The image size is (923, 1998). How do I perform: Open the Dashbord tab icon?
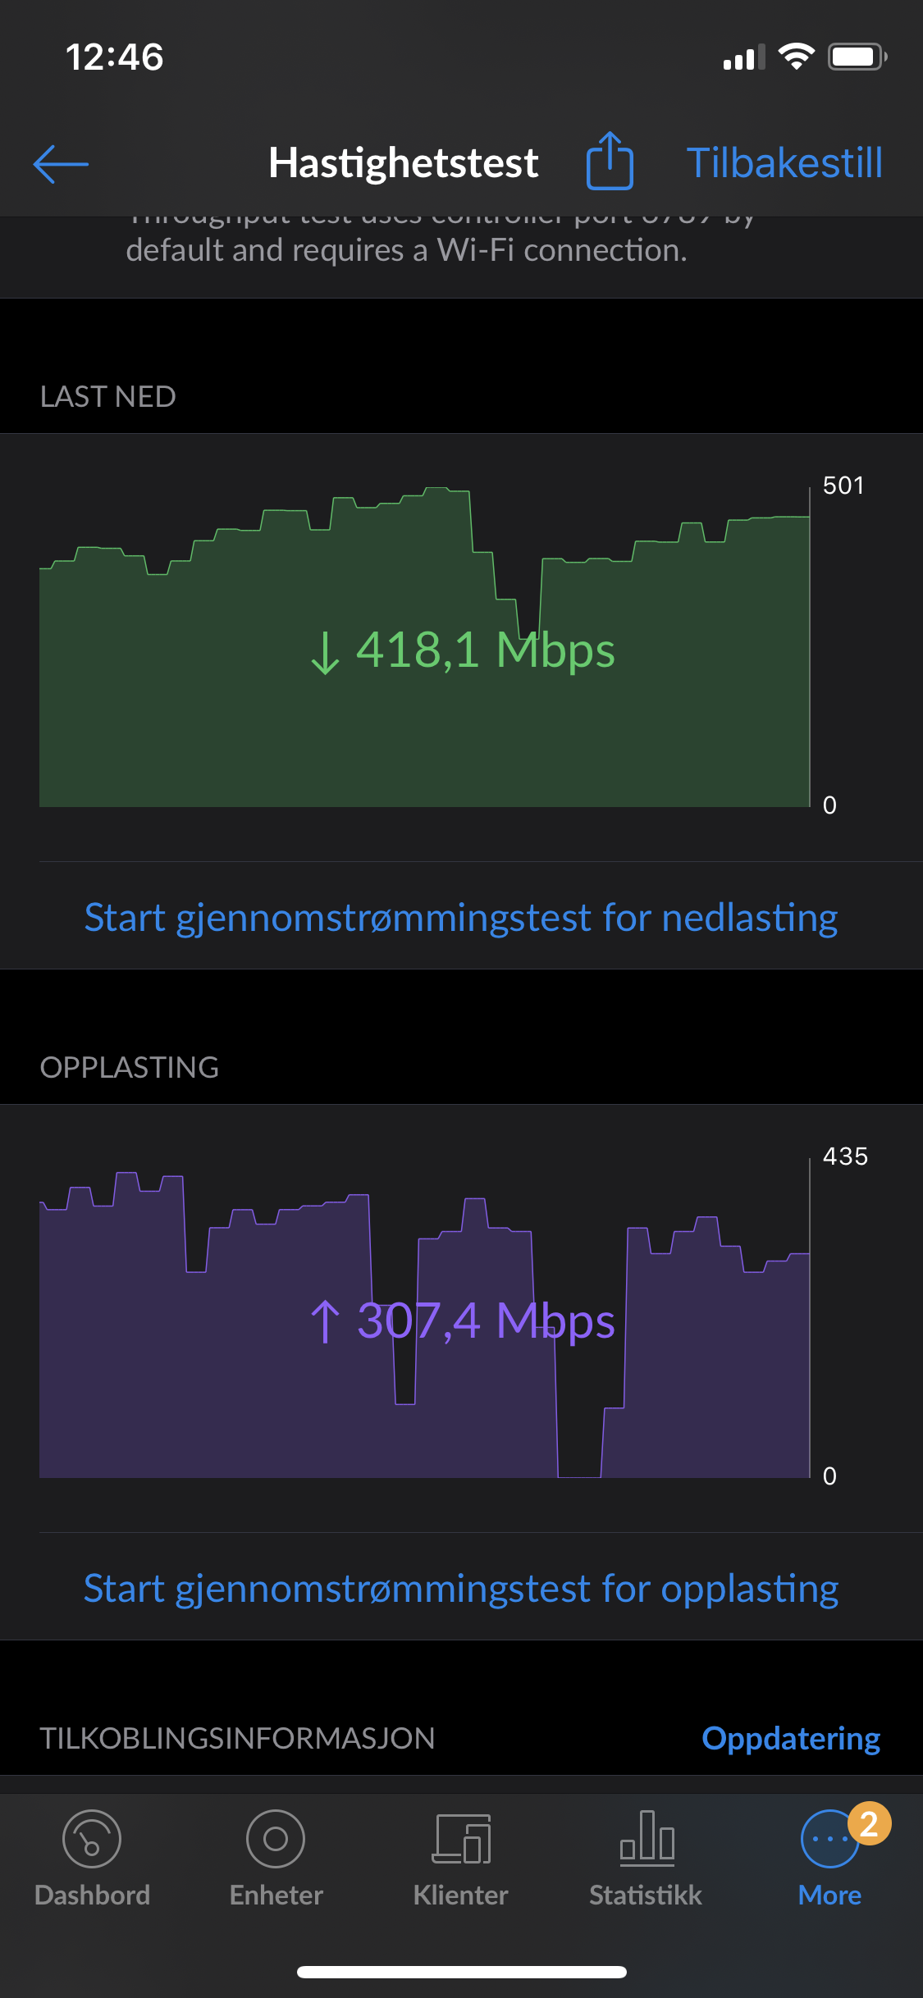pos(92,1839)
